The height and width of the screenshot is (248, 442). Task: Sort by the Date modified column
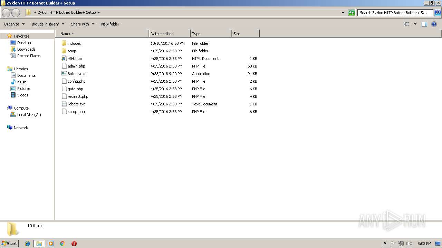[x=170, y=34]
